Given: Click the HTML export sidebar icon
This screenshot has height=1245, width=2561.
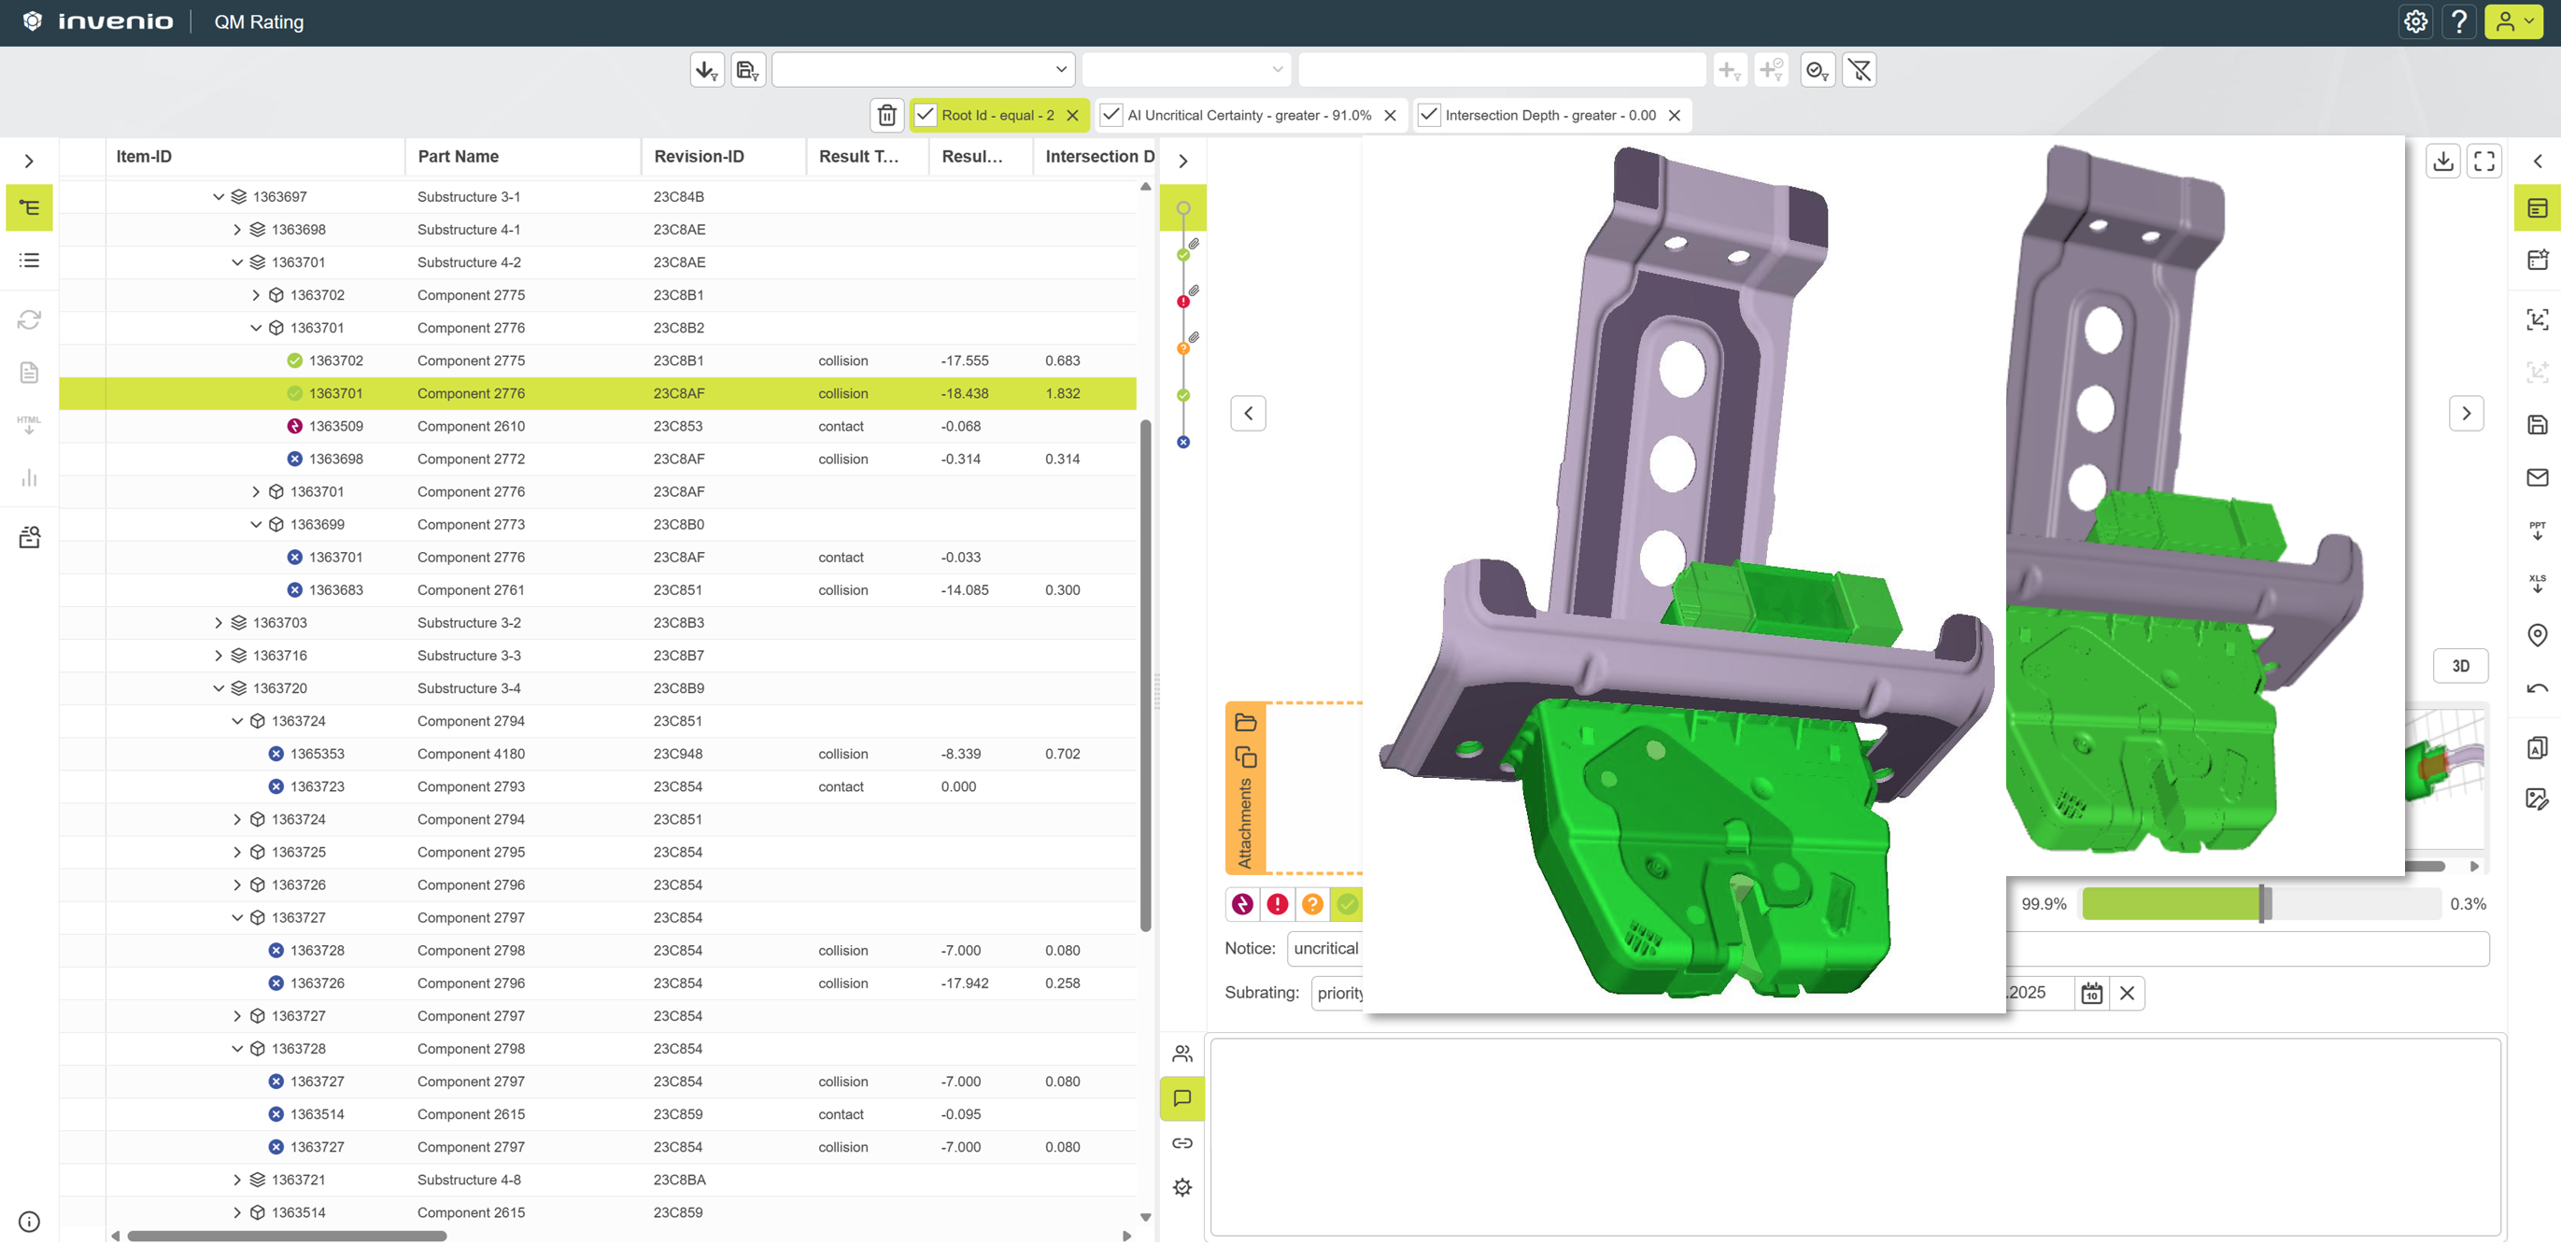Looking at the screenshot, I should click(x=29, y=425).
